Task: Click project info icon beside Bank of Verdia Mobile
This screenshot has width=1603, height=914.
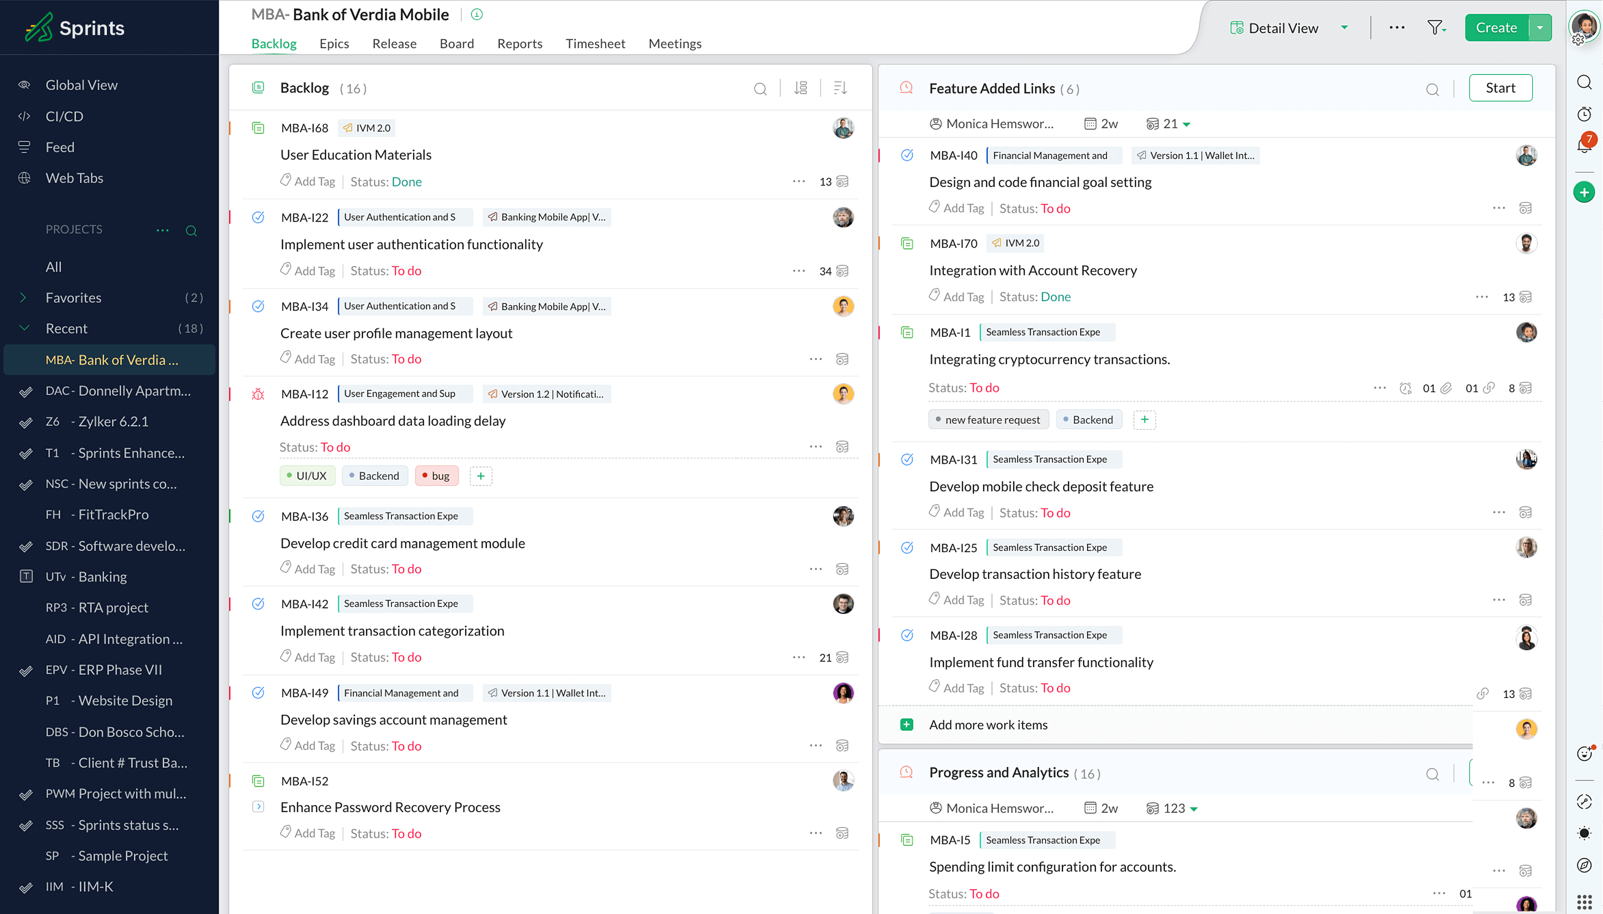Action: 477,14
